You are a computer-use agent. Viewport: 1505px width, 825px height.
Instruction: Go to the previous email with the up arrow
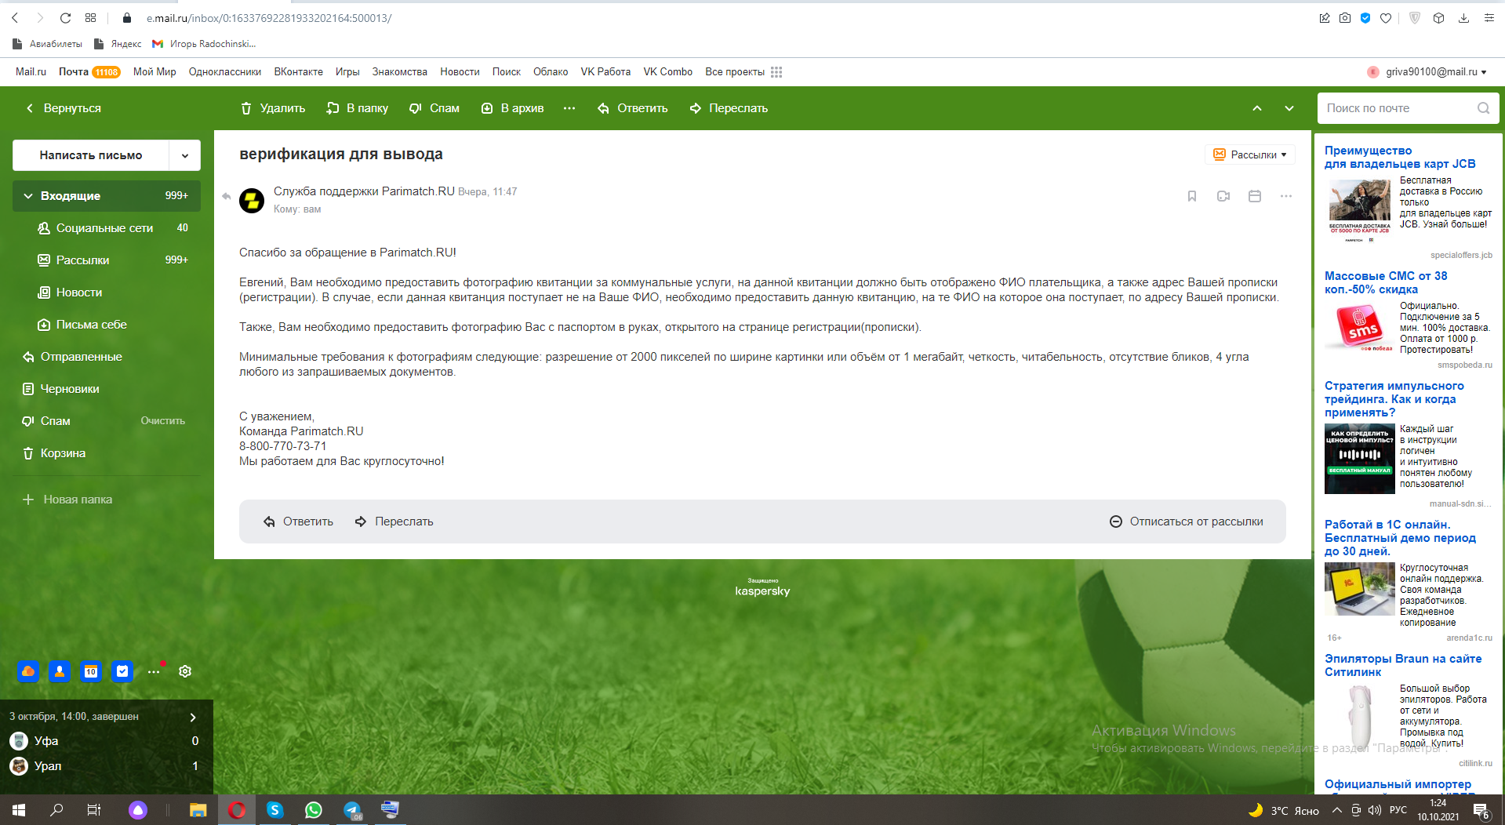coord(1256,108)
